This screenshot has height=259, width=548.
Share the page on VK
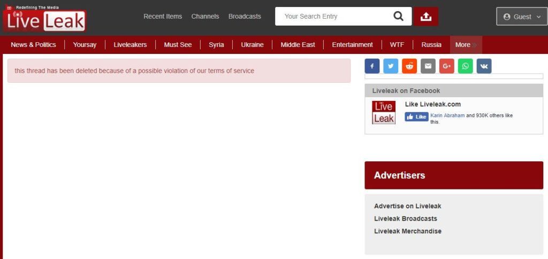[x=484, y=66]
